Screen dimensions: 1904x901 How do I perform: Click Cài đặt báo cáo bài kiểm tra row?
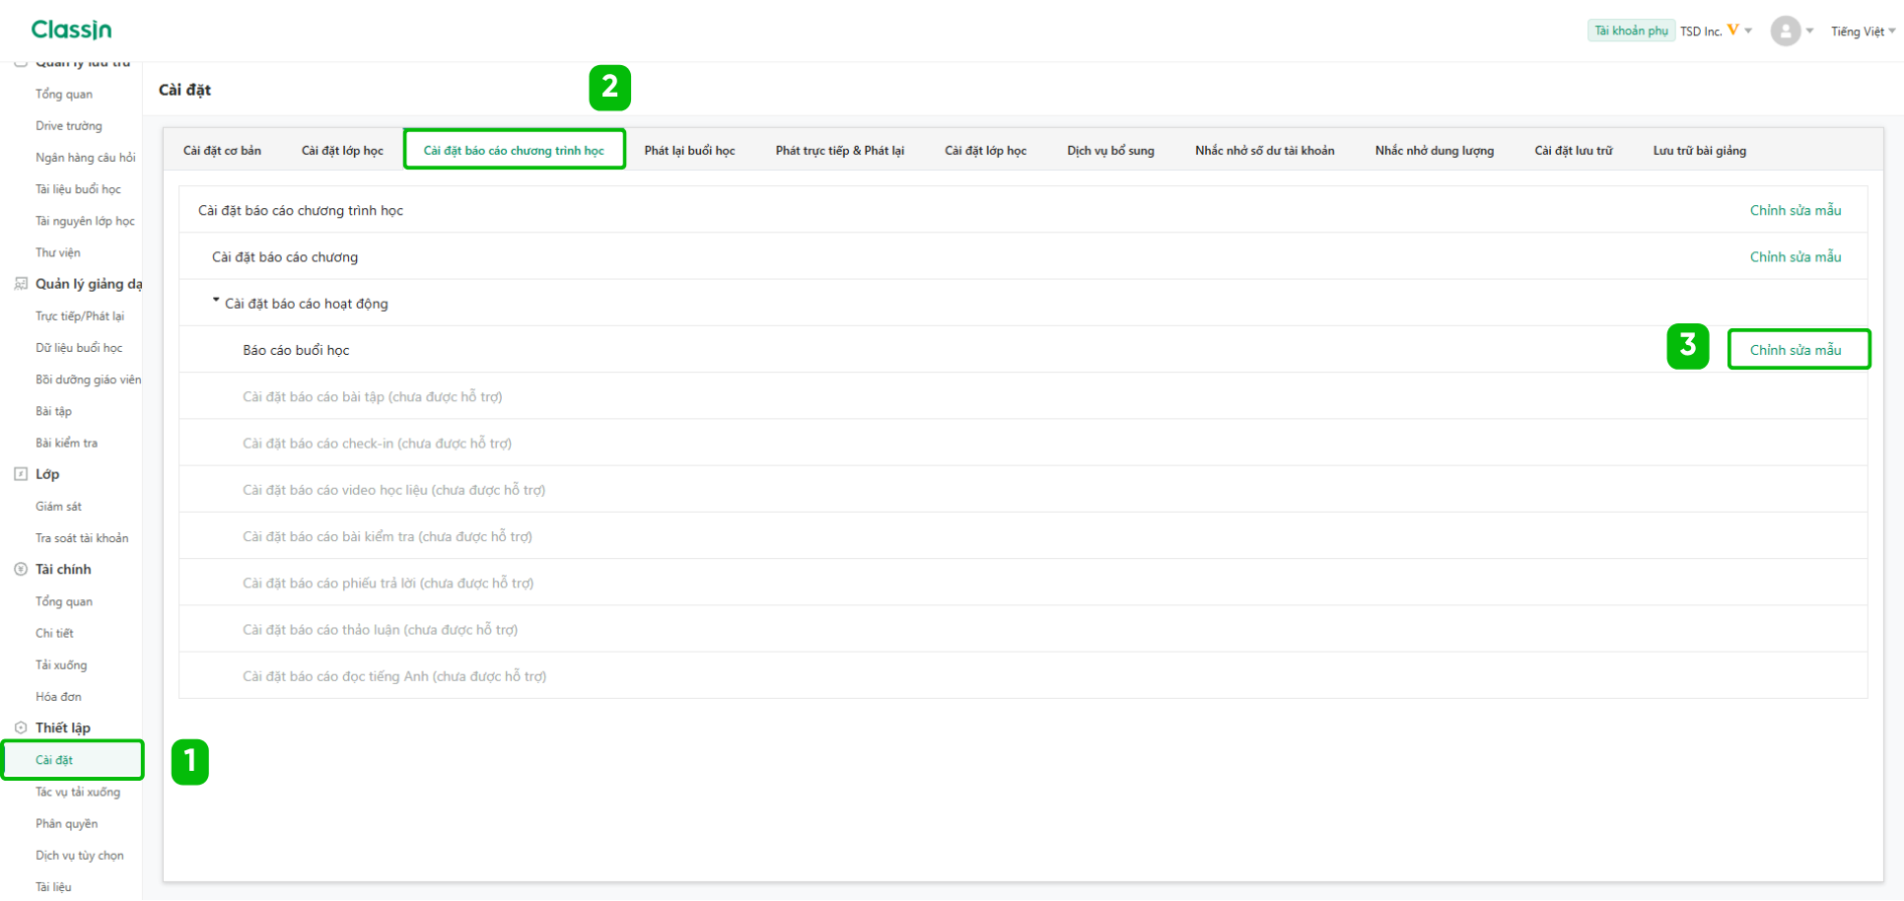pos(1023,536)
